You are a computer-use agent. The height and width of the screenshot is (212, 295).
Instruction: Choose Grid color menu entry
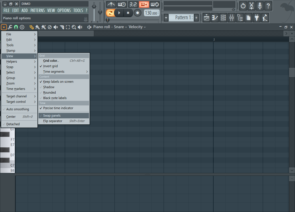point(64,61)
